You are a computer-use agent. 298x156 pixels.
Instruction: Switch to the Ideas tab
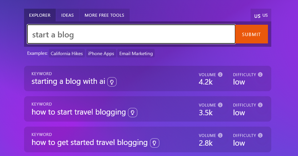67,15
